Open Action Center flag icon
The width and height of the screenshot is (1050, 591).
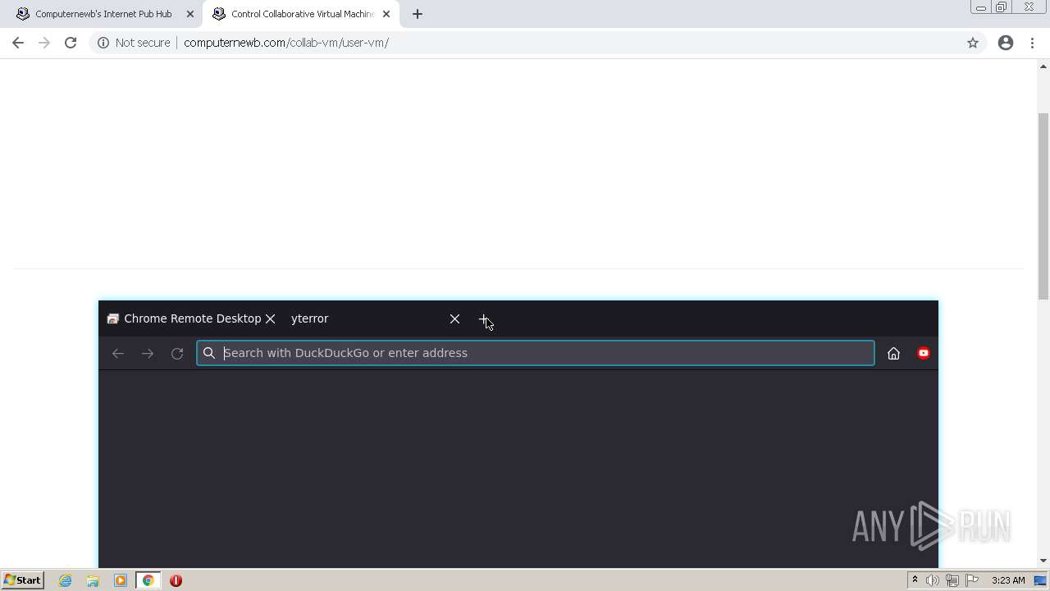[972, 580]
